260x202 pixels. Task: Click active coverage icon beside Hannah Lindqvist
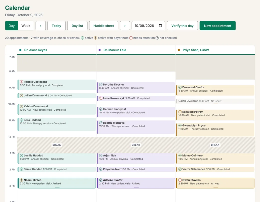coord(101,109)
